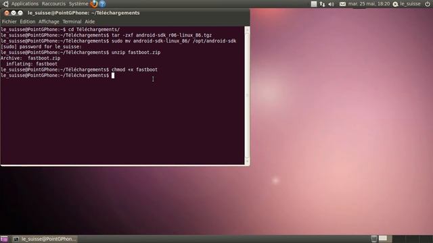Launch Firefox from the top panel

(94, 4)
